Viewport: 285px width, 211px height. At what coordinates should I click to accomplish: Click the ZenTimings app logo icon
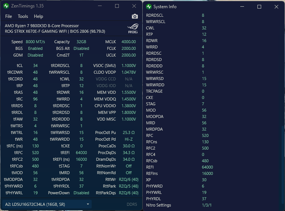pyautogui.click(x=6, y=6)
